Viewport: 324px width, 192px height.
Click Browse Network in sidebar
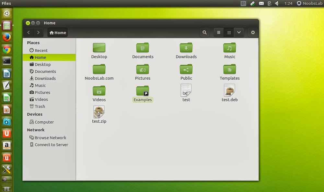click(x=49, y=138)
